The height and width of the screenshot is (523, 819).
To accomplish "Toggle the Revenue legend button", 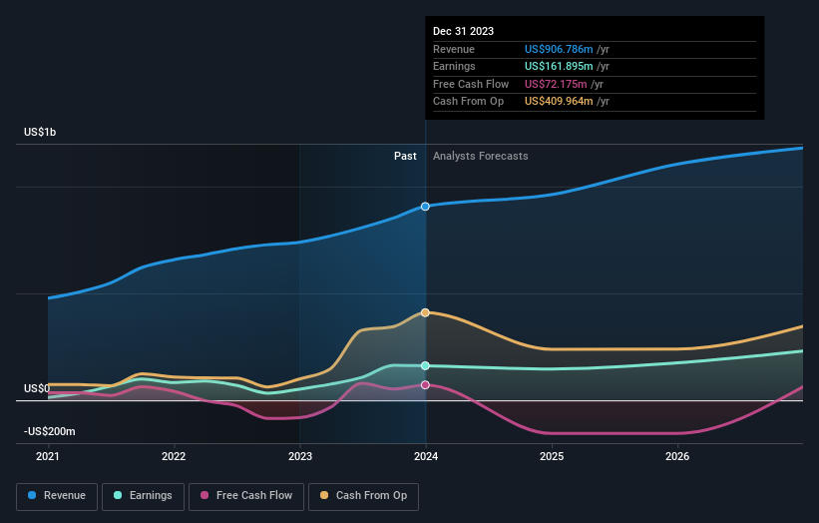I will (x=57, y=496).
